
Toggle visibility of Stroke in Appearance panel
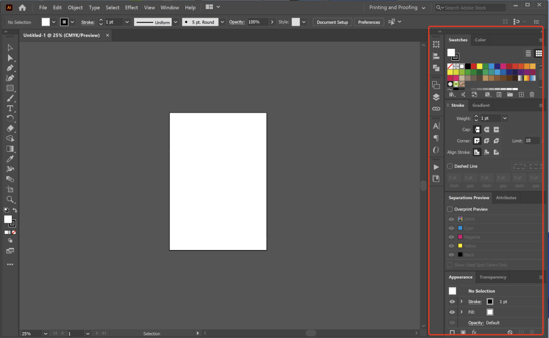tap(452, 302)
